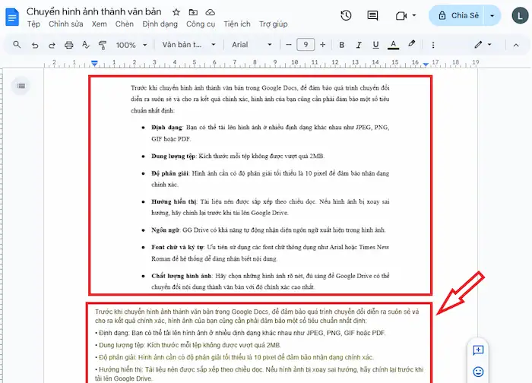This screenshot has height=383, width=532.
Task: Open the zoom 100% dropdown
Action: [x=131, y=45]
